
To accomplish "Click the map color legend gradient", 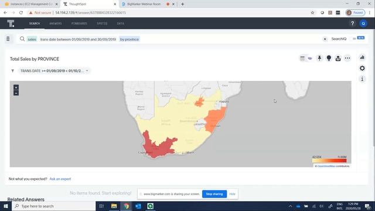I will (x=329, y=161).
